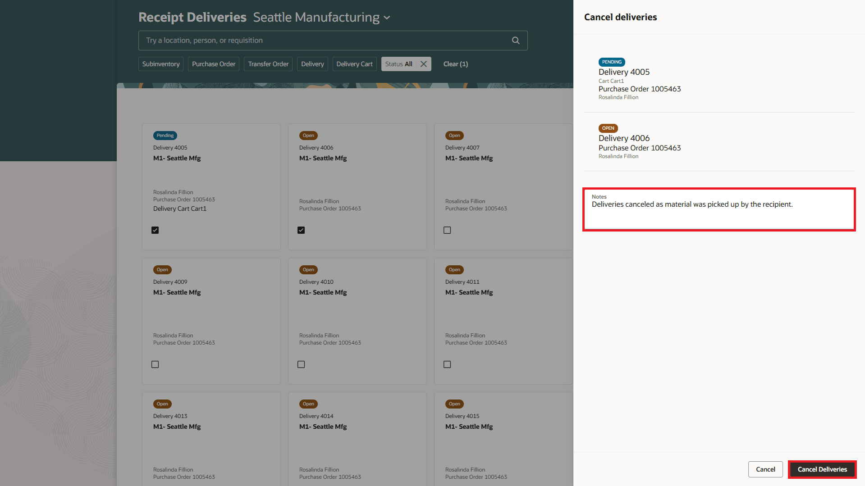Check the Delivery 4007 card checkbox
865x486 pixels.
click(x=447, y=230)
